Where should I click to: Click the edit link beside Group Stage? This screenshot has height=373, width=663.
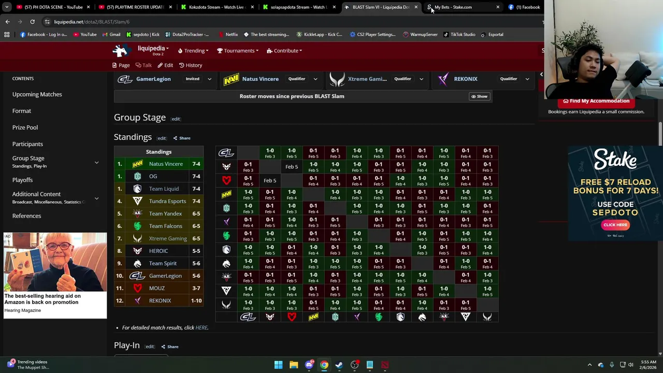176,119
